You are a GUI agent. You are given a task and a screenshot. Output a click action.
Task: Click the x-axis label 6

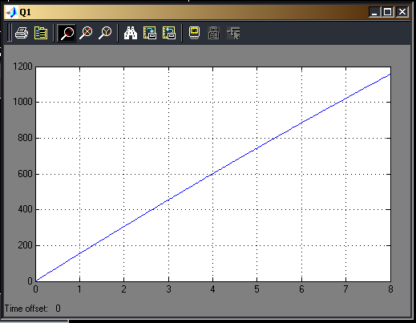pyautogui.click(x=301, y=289)
